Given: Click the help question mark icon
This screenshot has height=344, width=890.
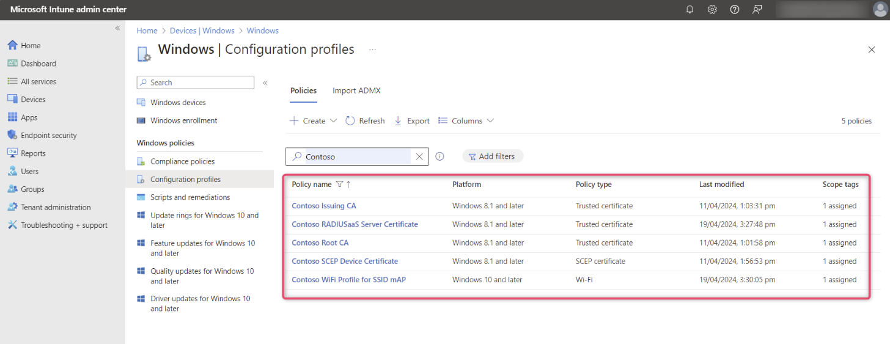Looking at the screenshot, I should (735, 10).
